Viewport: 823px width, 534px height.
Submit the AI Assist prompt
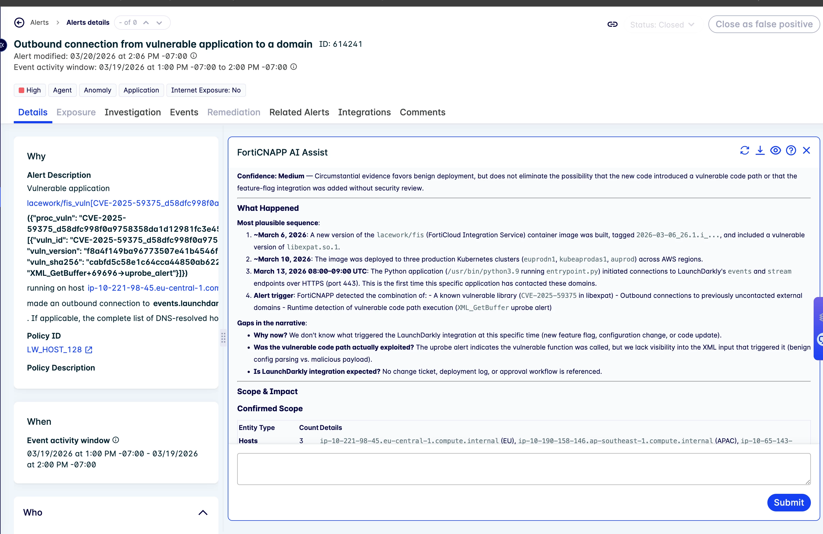pyautogui.click(x=789, y=502)
